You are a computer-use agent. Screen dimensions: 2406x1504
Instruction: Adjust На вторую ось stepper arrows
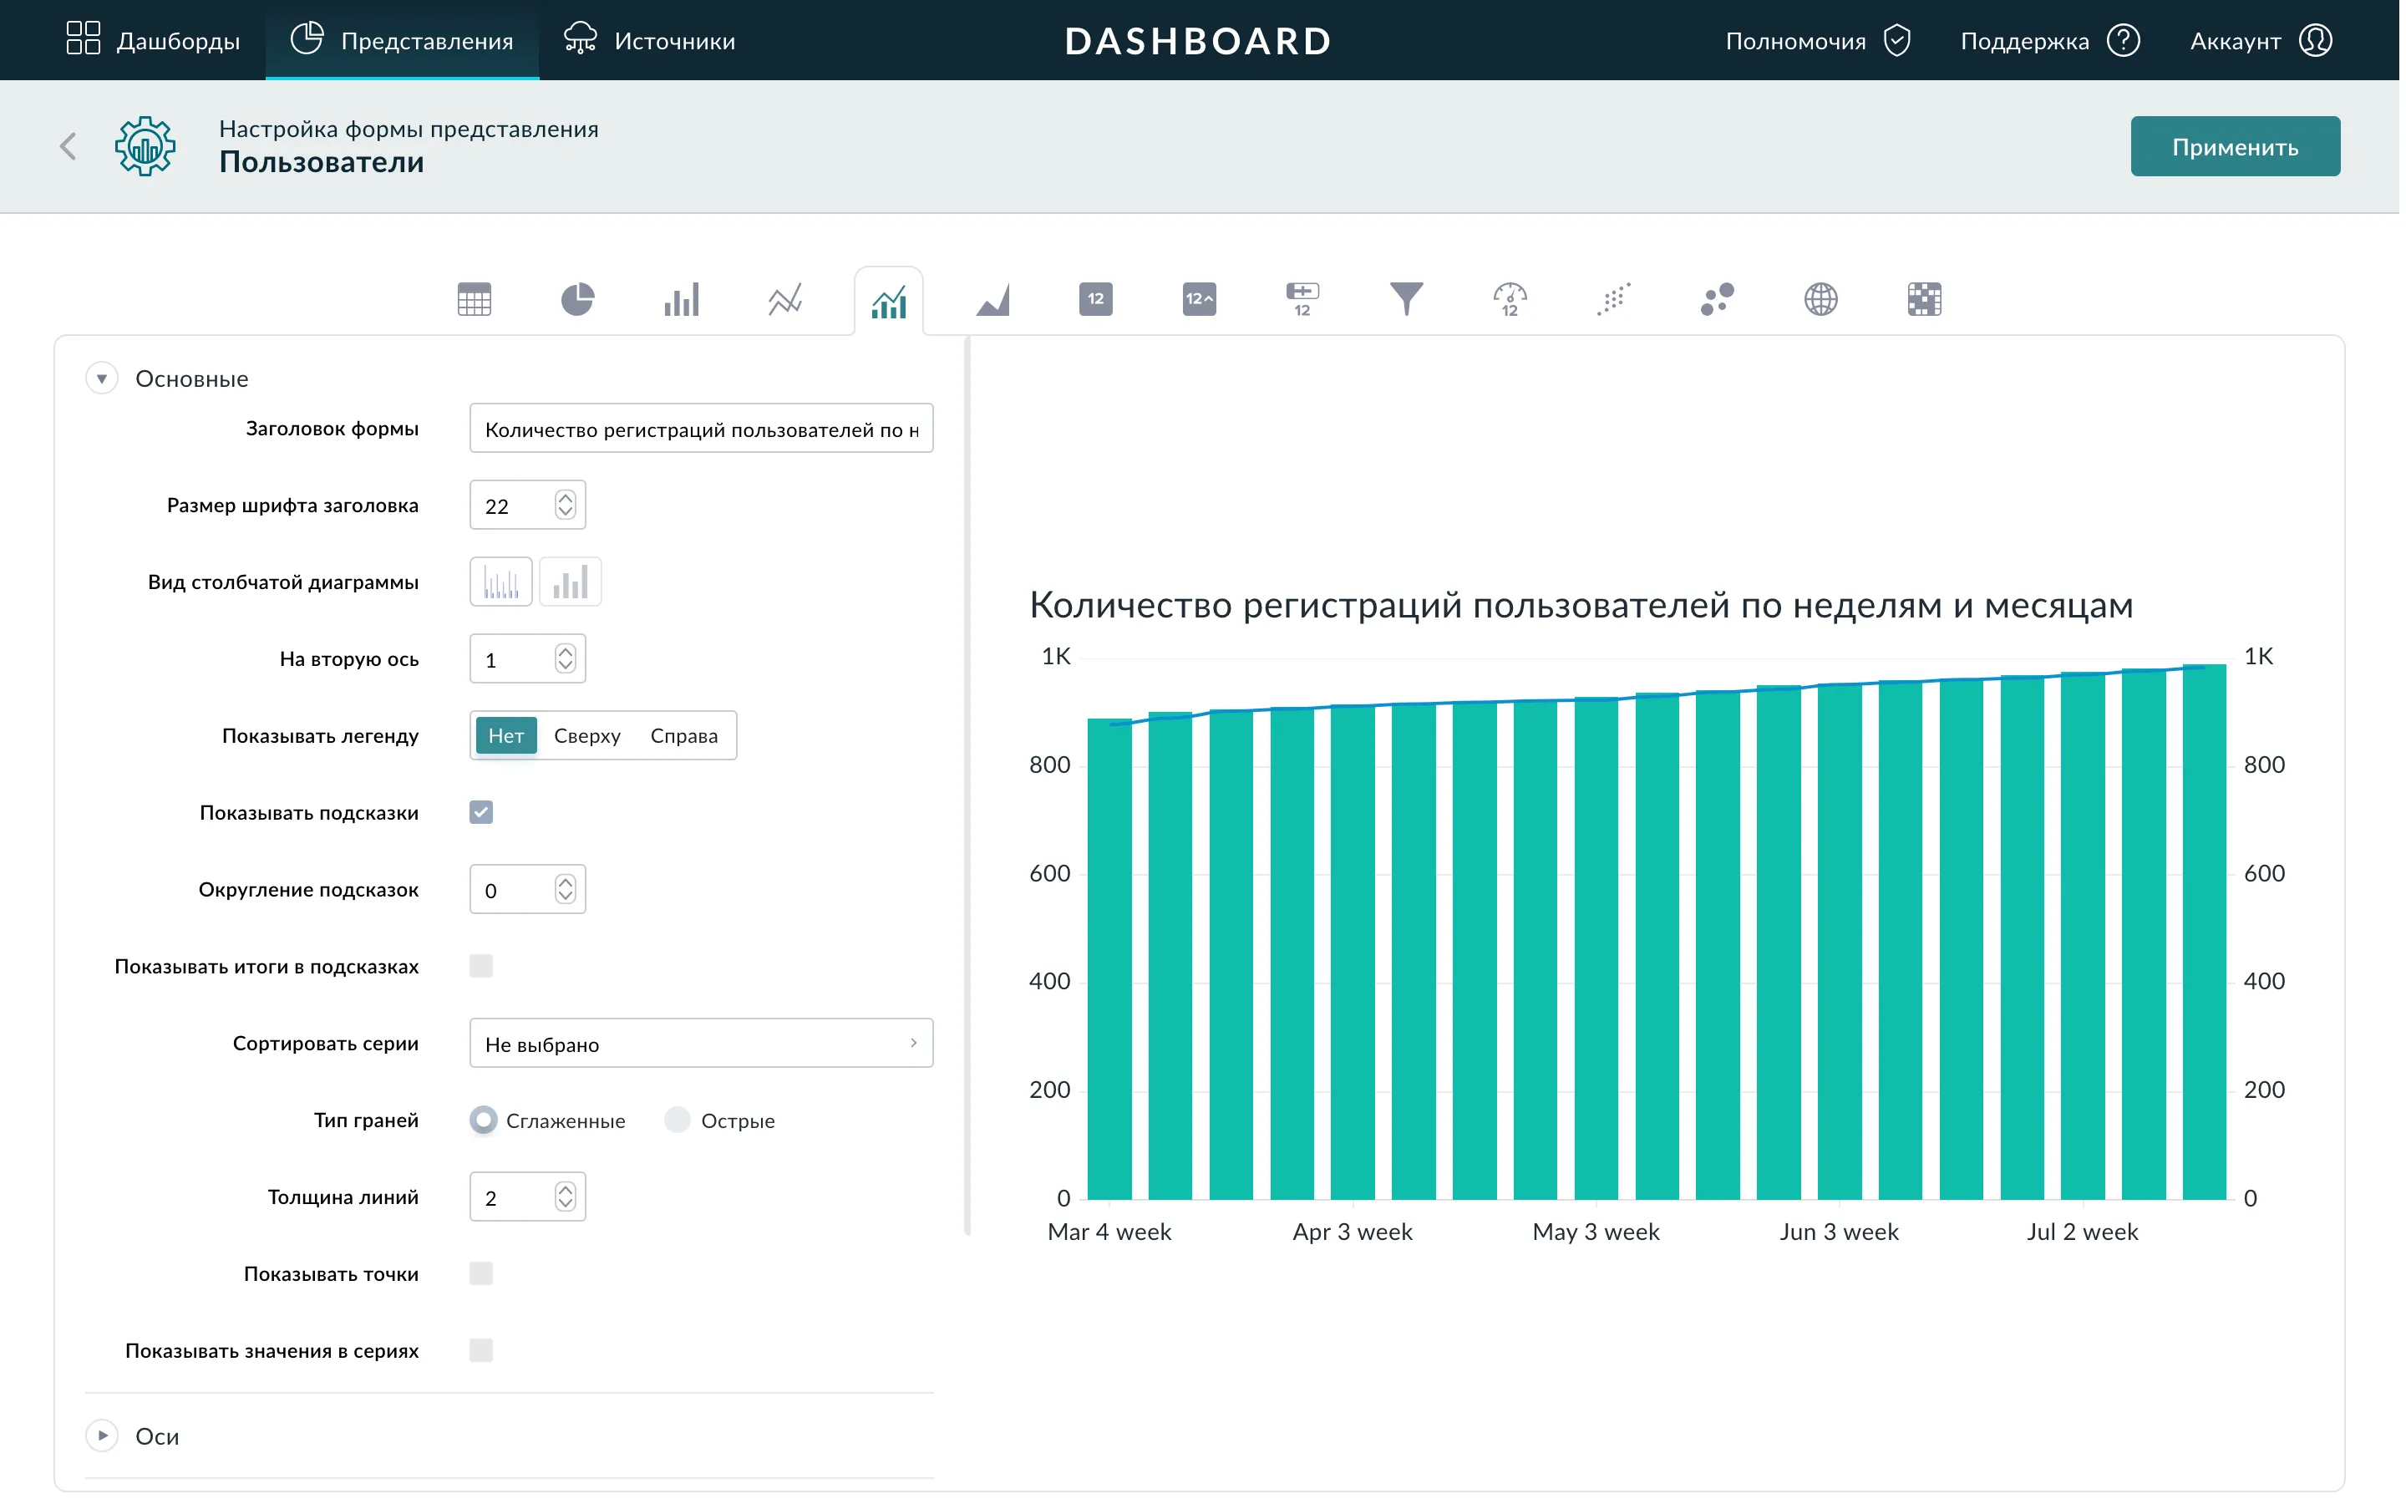[x=565, y=659]
